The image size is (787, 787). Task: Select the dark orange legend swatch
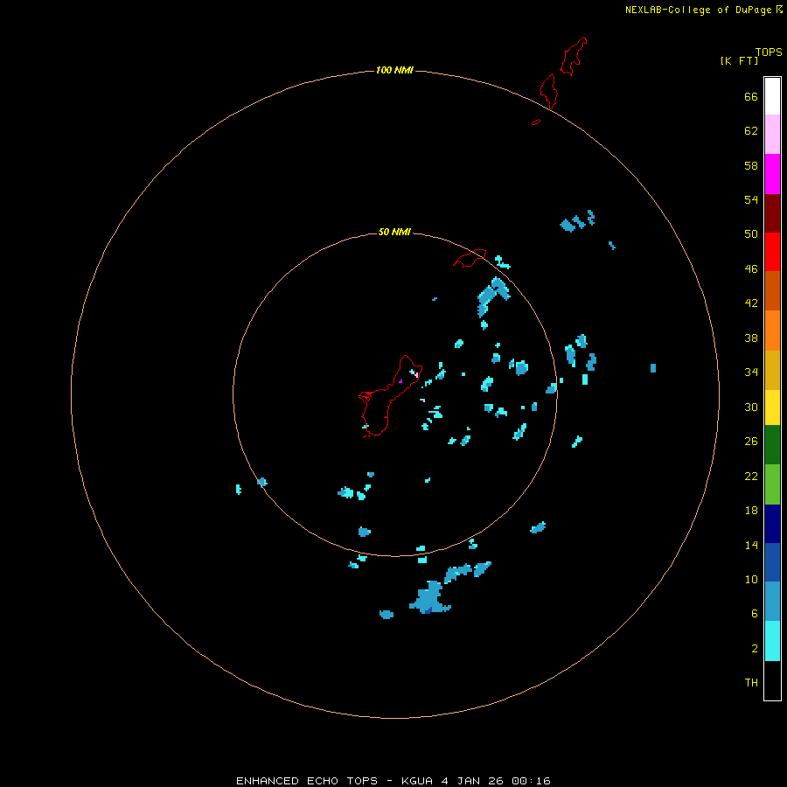pyautogui.click(x=772, y=290)
